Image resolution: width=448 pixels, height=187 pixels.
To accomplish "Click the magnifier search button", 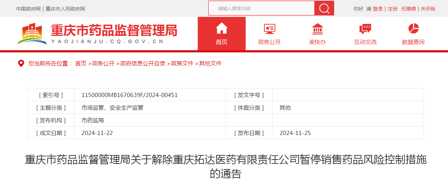I will [324, 8].
